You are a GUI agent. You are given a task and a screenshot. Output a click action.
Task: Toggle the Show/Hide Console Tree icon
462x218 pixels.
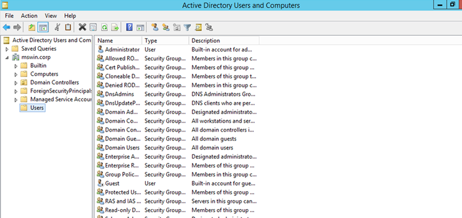(43, 28)
